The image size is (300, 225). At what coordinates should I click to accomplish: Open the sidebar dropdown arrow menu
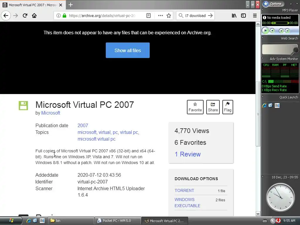coord(297,4)
